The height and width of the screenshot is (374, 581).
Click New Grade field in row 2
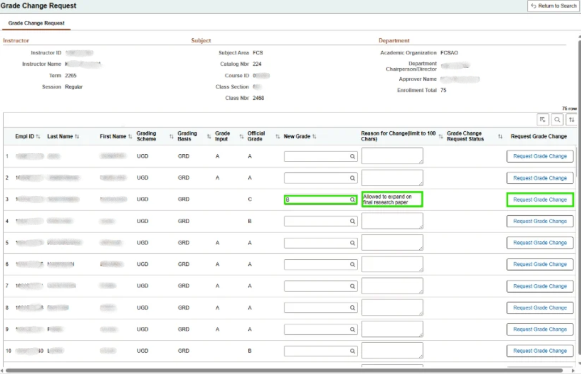click(320, 178)
